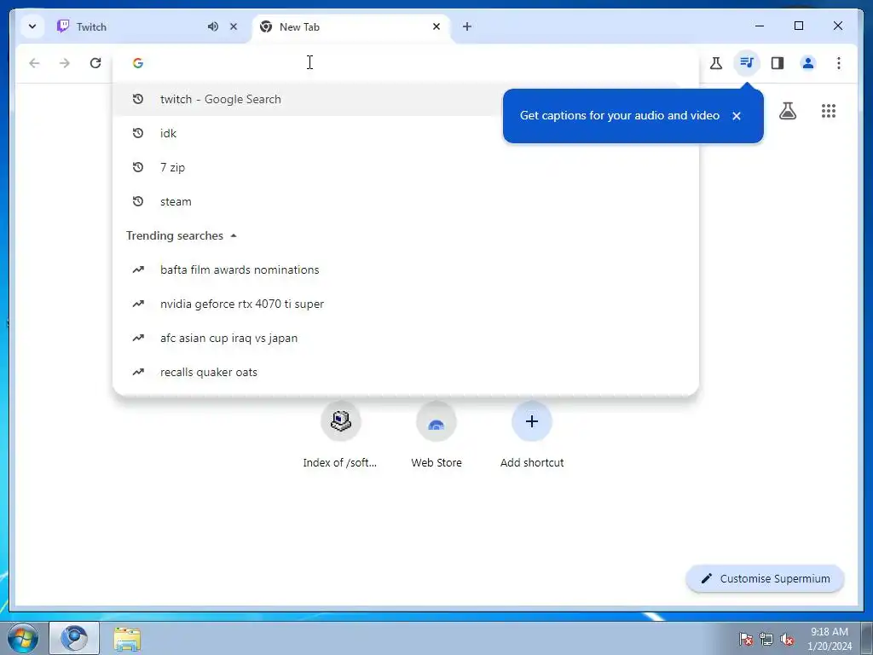Select the 'idk' history suggestion
The width and height of the screenshot is (873, 655).
click(x=405, y=133)
